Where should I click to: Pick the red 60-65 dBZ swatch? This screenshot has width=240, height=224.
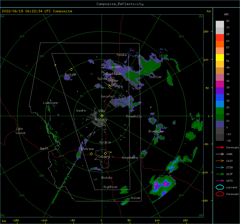point(220,38)
